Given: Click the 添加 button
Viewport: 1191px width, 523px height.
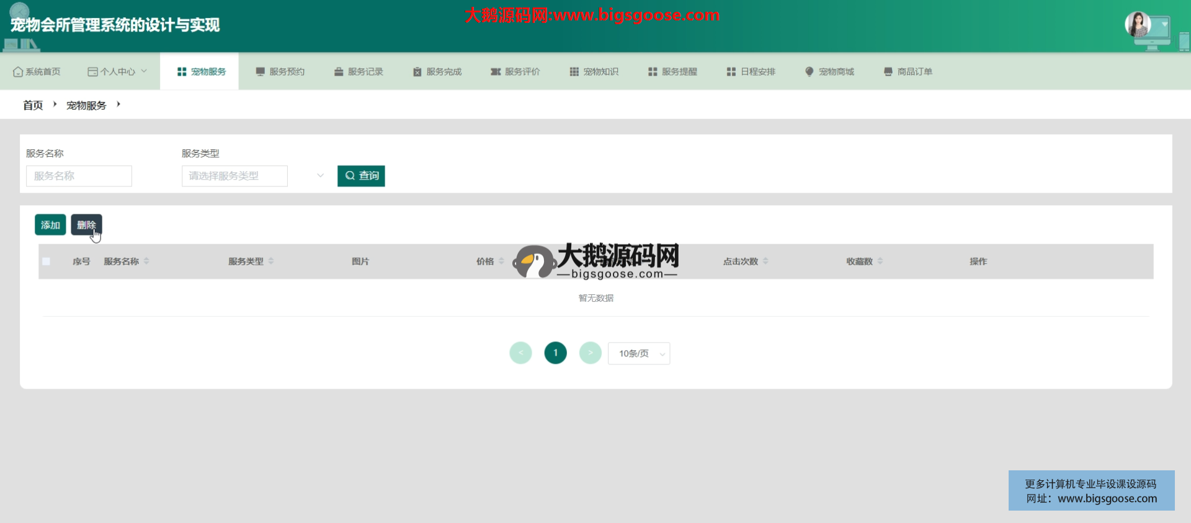Looking at the screenshot, I should pyautogui.click(x=50, y=225).
